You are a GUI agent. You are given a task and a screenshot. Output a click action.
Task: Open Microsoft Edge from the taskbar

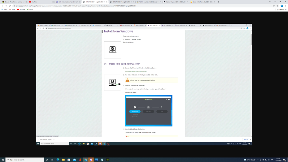click(58, 160)
